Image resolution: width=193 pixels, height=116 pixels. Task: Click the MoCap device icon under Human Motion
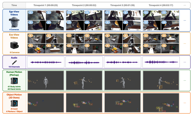(x=14, y=81)
